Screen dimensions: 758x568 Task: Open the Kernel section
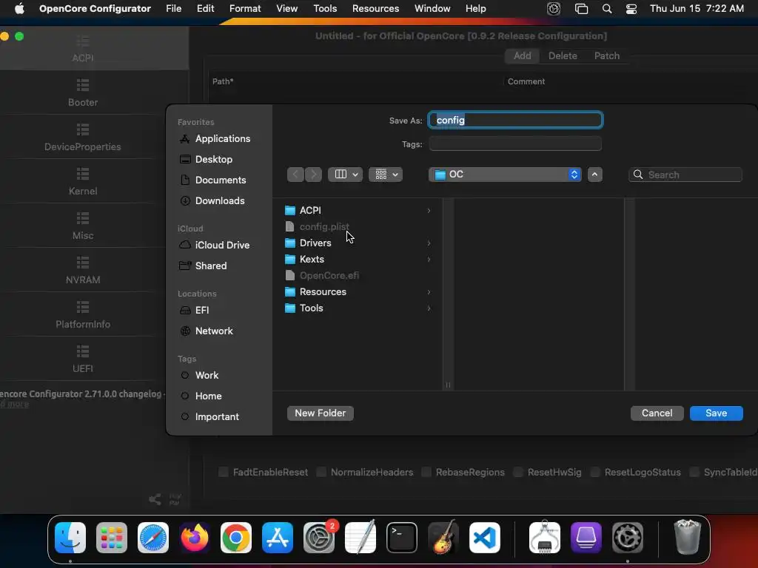[83, 182]
